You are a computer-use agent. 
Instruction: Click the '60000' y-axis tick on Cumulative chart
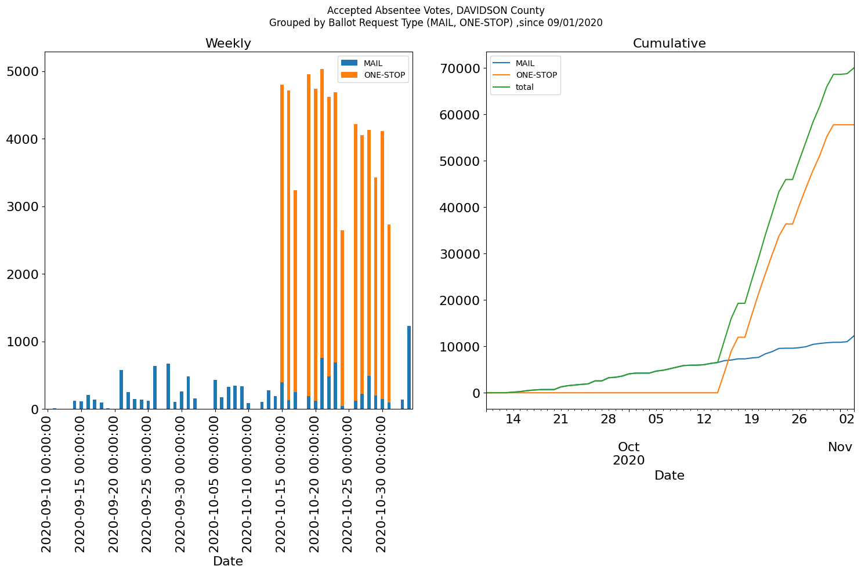pyautogui.click(x=460, y=115)
